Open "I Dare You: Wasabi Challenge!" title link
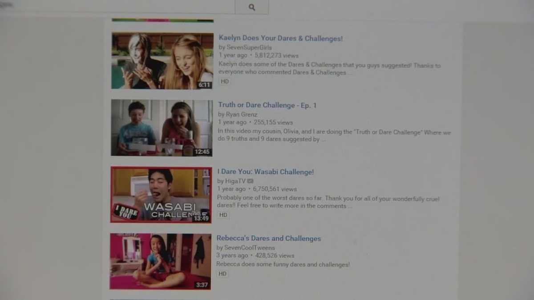534x300 pixels. click(x=265, y=172)
